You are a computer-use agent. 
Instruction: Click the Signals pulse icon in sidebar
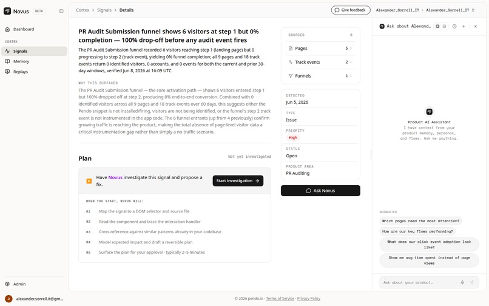[7, 51]
